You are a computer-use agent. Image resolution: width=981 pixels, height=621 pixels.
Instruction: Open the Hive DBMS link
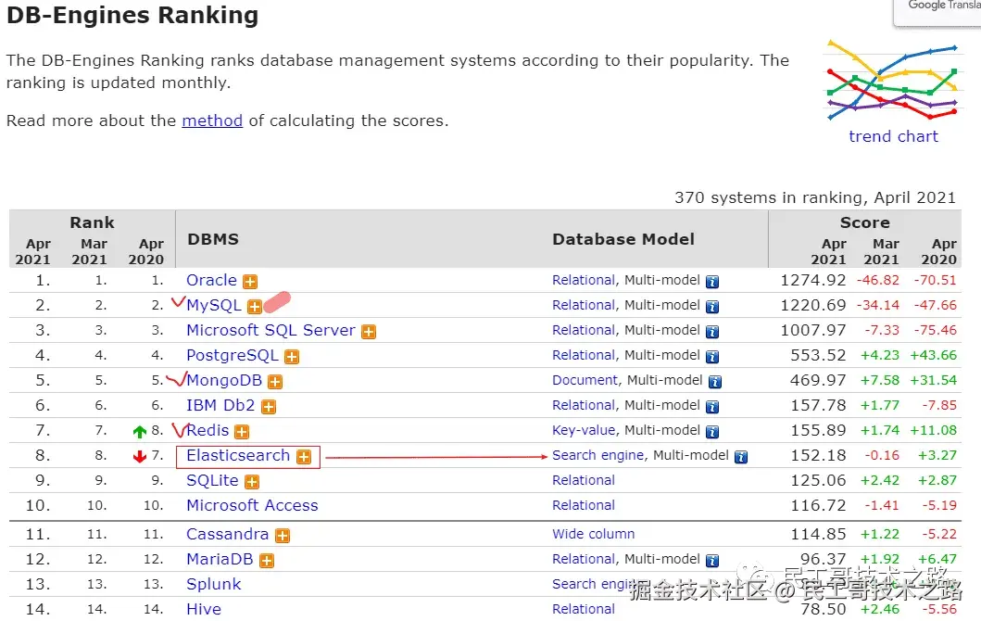(x=203, y=609)
